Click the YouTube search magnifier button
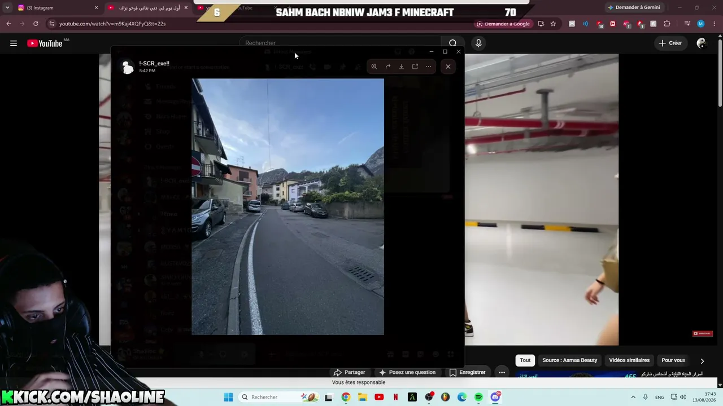This screenshot has height=406, width=723. click(453, 43)
